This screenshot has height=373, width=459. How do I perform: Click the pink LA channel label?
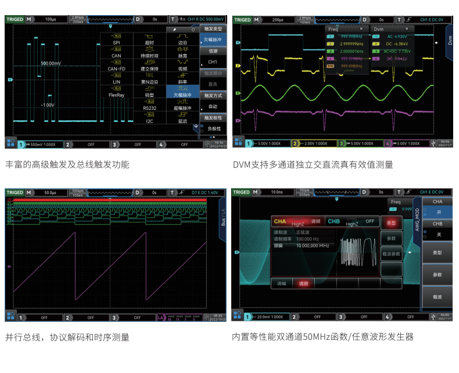coord(161,317)
